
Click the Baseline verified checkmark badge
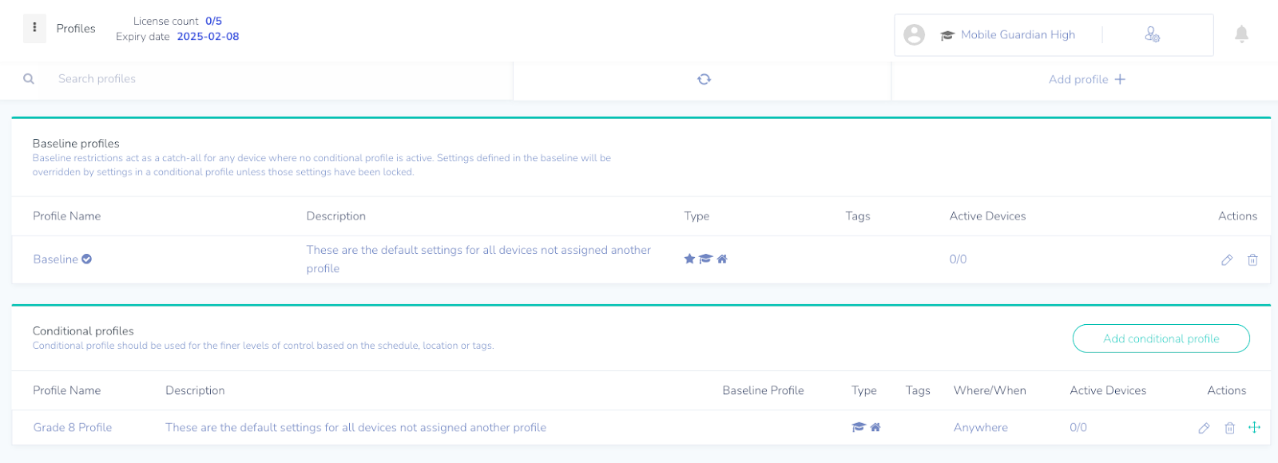tap(87, 259)
